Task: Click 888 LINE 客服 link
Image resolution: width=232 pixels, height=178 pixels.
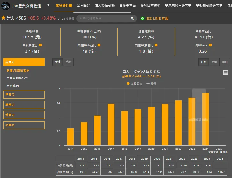Action: 157,18
